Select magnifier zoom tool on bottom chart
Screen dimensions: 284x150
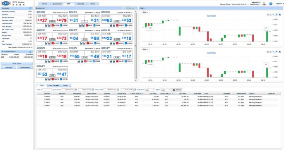tap(274, 52)
